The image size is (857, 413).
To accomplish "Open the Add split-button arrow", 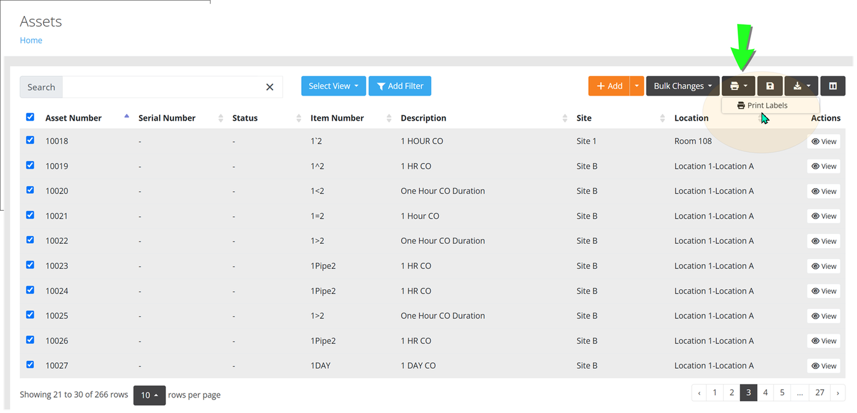I will (637, 86).
